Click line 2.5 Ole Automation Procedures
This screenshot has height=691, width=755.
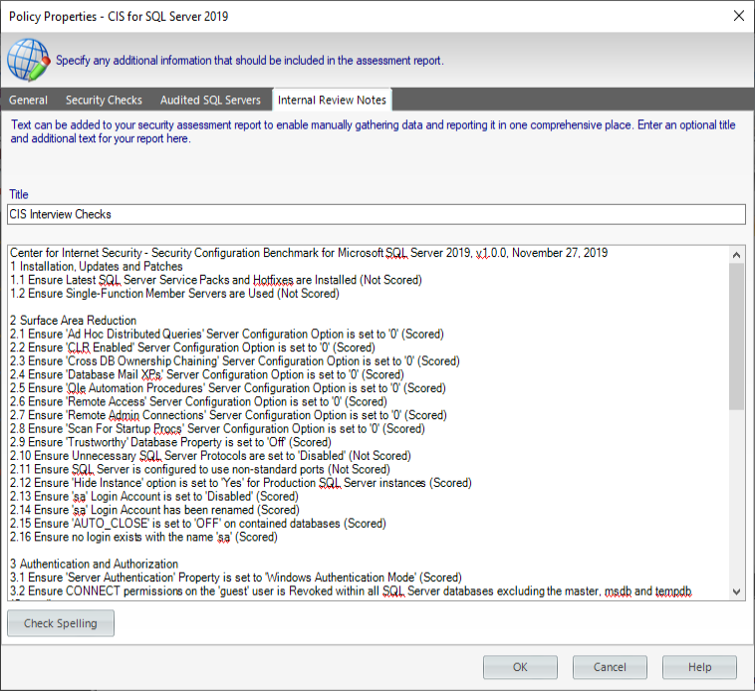[228, 388]
